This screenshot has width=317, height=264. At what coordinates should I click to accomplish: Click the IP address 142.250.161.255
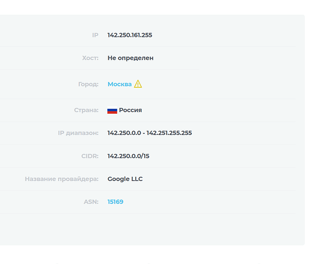coord(130,35)
